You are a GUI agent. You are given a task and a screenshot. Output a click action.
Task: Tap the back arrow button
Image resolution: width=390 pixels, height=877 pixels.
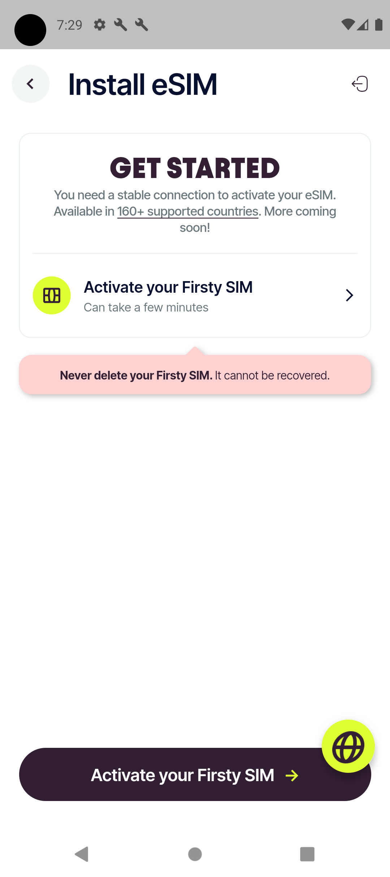(x=31, y=84)
